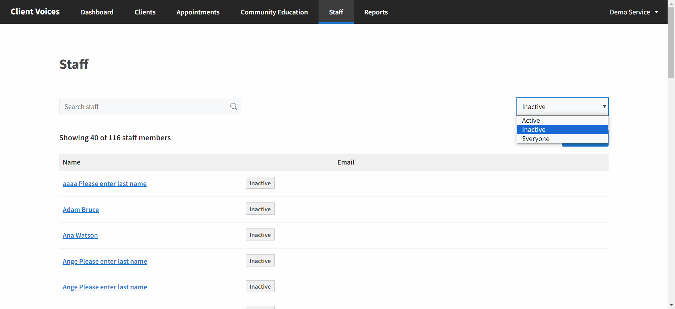Click the search magnifier icon
This screenshot has height=309, width=675.
[x=234, y=107]
